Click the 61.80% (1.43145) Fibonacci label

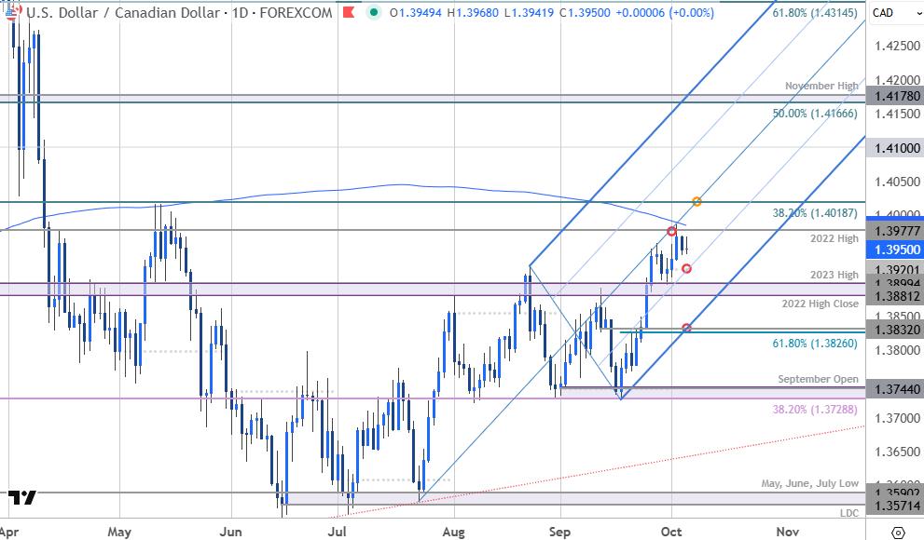[815, 12]
